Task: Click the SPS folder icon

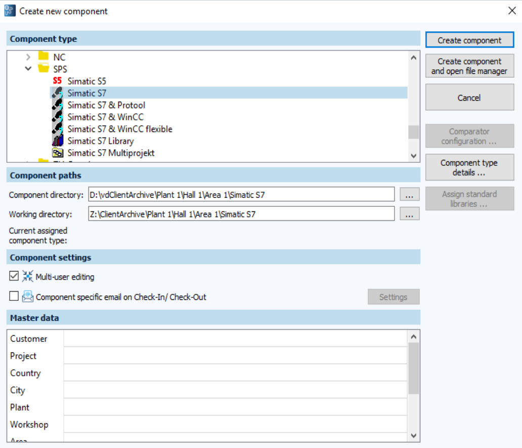Action: pyautogui.click(x=44, y=69)
